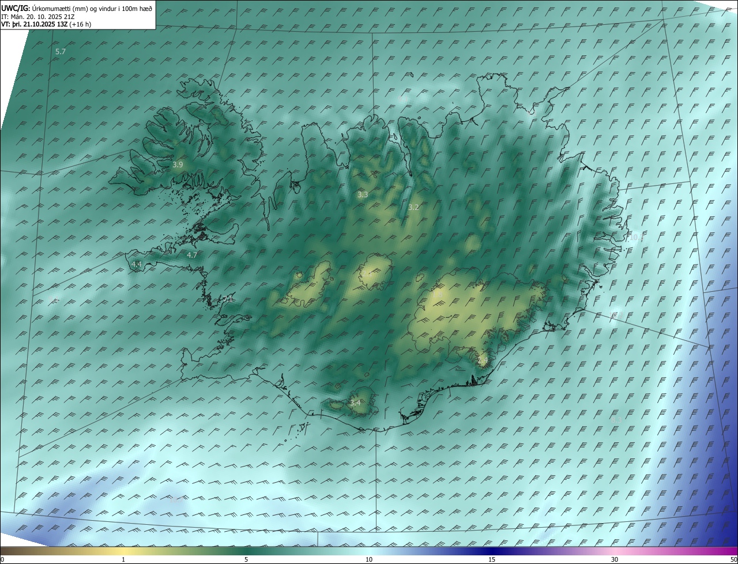This screenshot has width=738, height=564.
Task: Click the 4.4 value on the map
Action: point(137,264)
